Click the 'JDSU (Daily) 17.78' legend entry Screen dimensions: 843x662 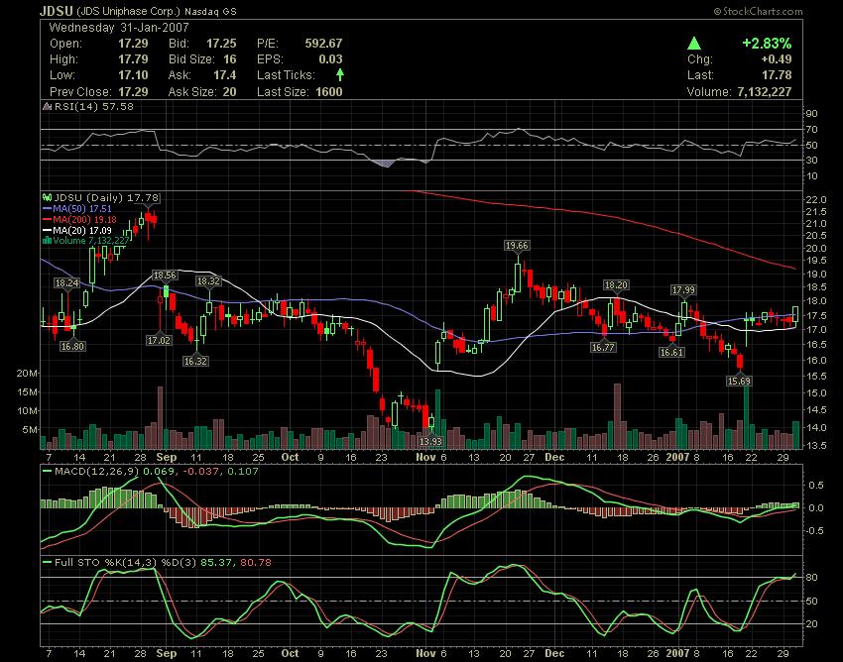click(106, 198)
